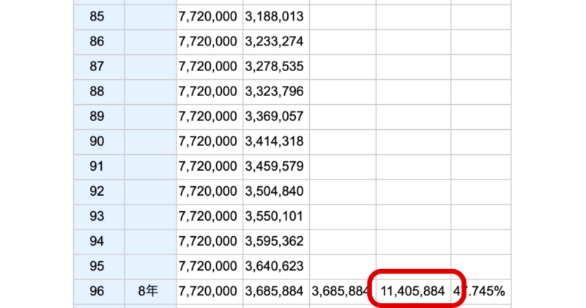Click the cell with 3,550,101
The width and height of the screenshot is (586, 308).
coord(274,216)
